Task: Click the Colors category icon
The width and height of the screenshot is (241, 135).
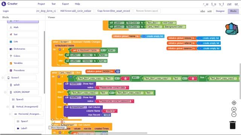Action: (x=11, y=56)
